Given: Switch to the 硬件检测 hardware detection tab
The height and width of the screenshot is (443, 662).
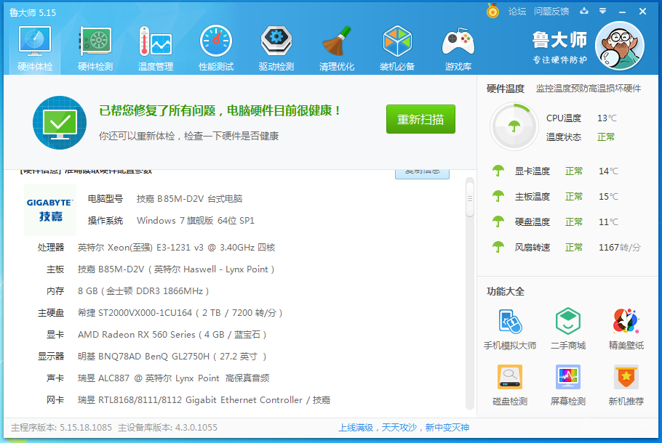Looking at the screenshot, I should click(95, 49).
